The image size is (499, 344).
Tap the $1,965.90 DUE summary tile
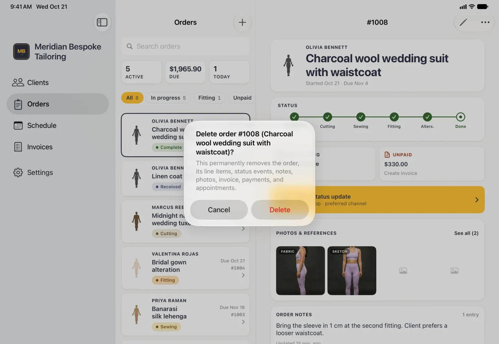[x=185, y=72]
